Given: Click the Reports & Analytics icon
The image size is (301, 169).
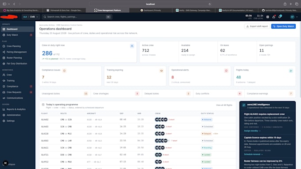Looking at the screenshot, I should click(4, 109).
